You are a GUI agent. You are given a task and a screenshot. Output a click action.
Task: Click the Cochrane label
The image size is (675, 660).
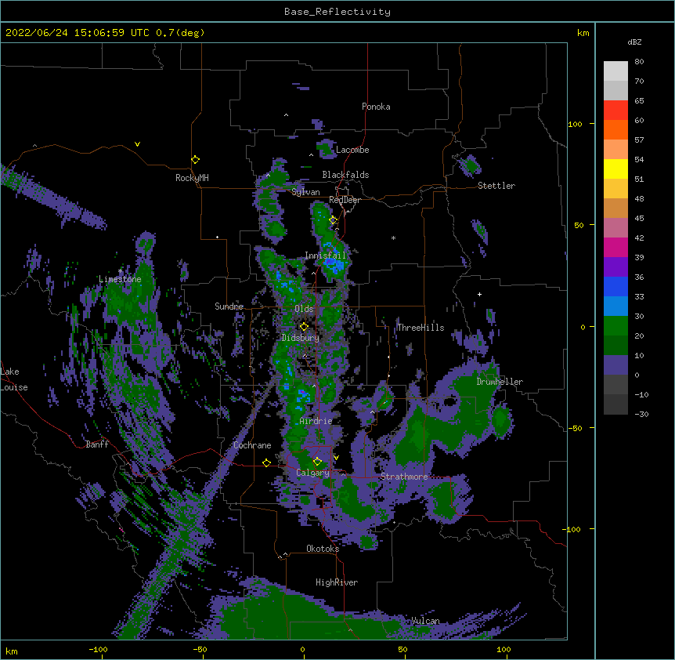click(x=252, y=445)
